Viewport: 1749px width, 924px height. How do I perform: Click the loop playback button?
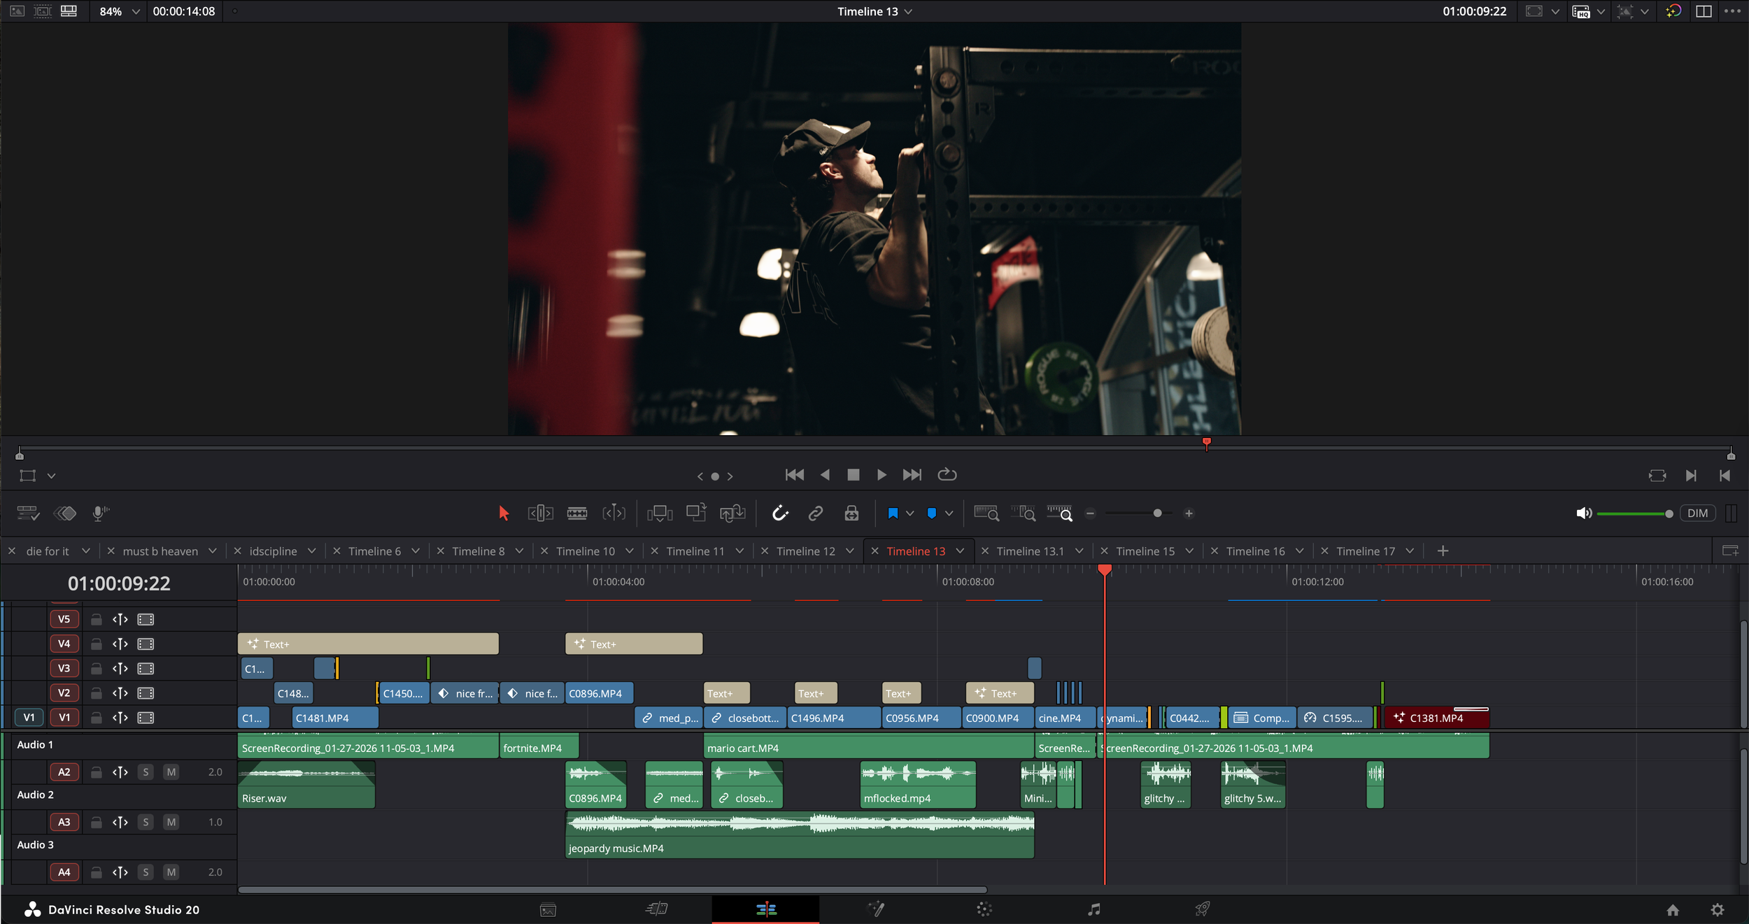click(947, 474)
